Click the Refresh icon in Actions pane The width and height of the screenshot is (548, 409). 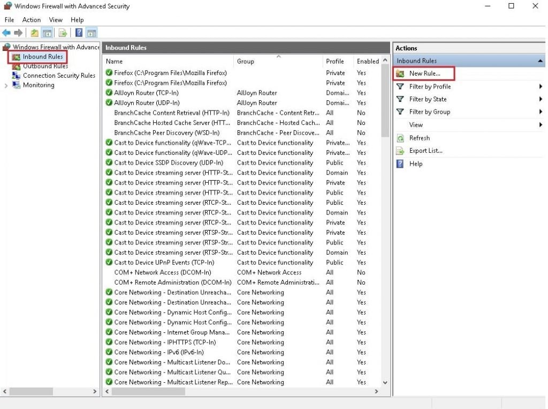[400, 138]
